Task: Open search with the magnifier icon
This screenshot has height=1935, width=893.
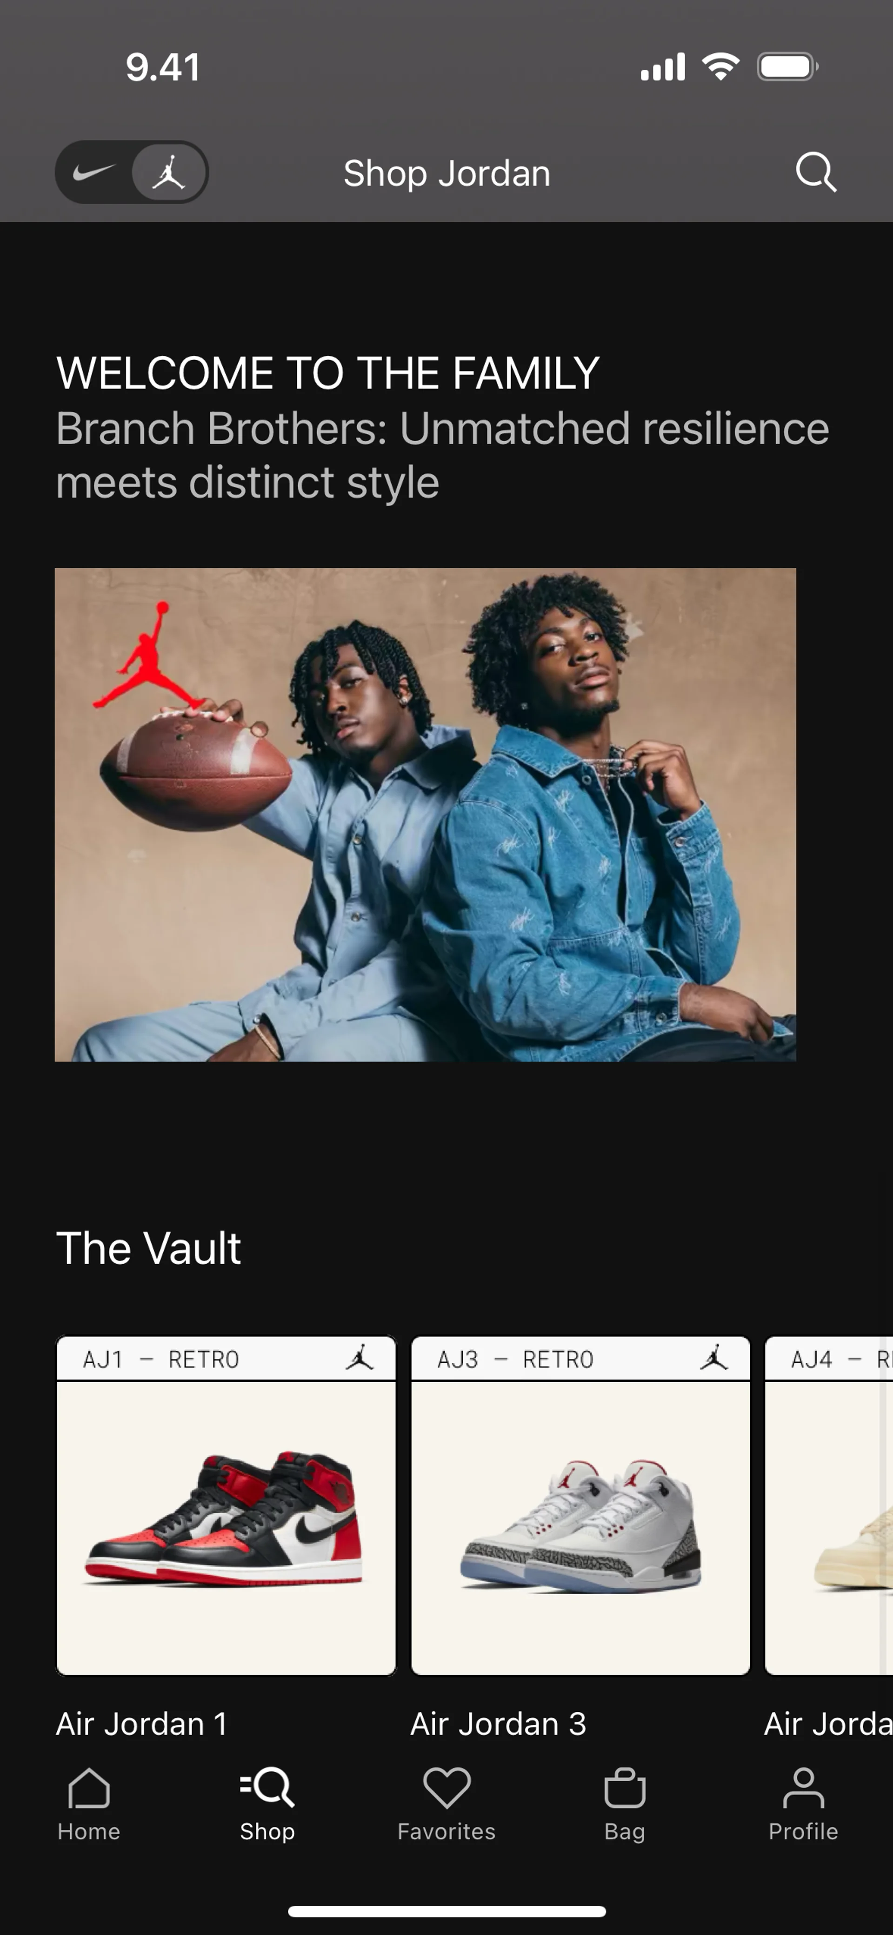Action: [x=816, y=173]
